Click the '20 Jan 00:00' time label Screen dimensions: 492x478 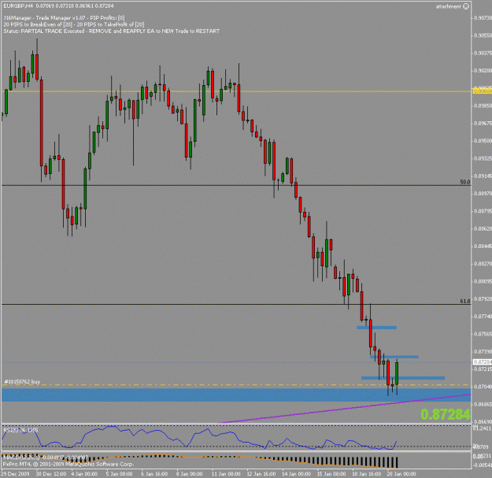click(x=401, y=473)
